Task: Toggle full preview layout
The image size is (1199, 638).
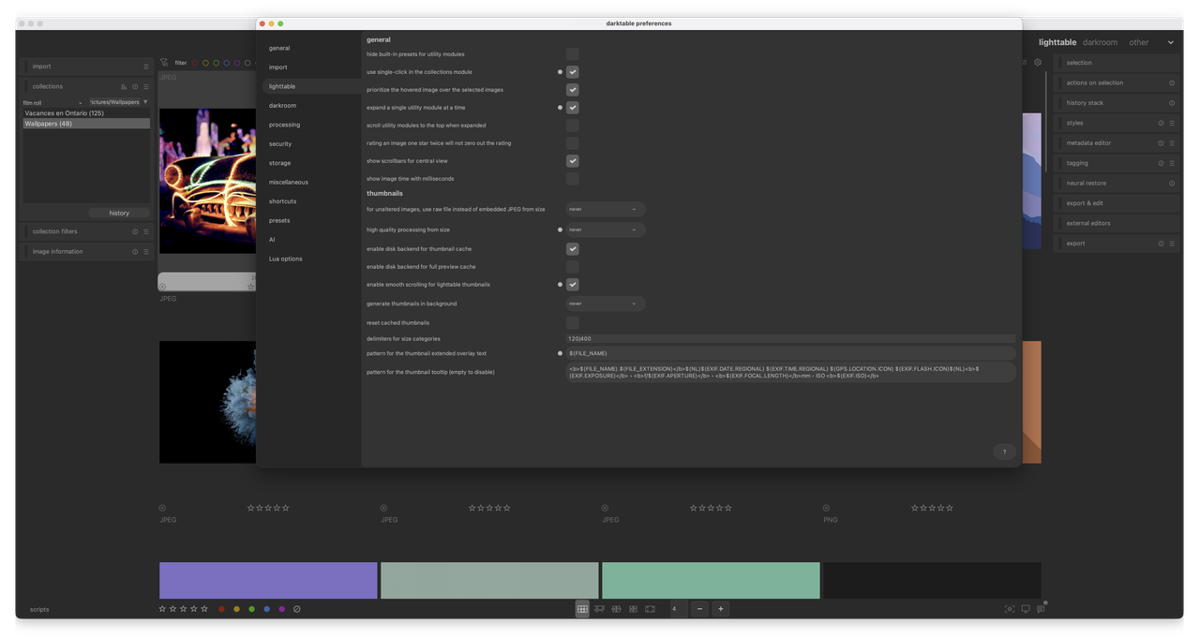Action: tap(650, 609)
